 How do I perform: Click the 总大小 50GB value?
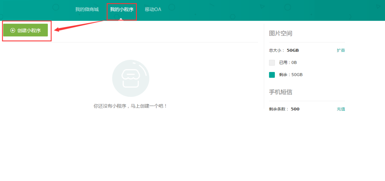tap(293, 50)
